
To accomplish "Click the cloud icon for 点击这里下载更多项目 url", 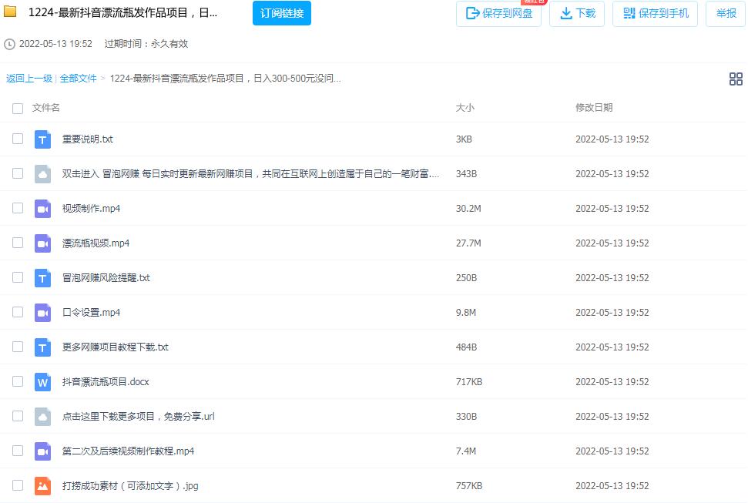I will [x=42, y=417].
